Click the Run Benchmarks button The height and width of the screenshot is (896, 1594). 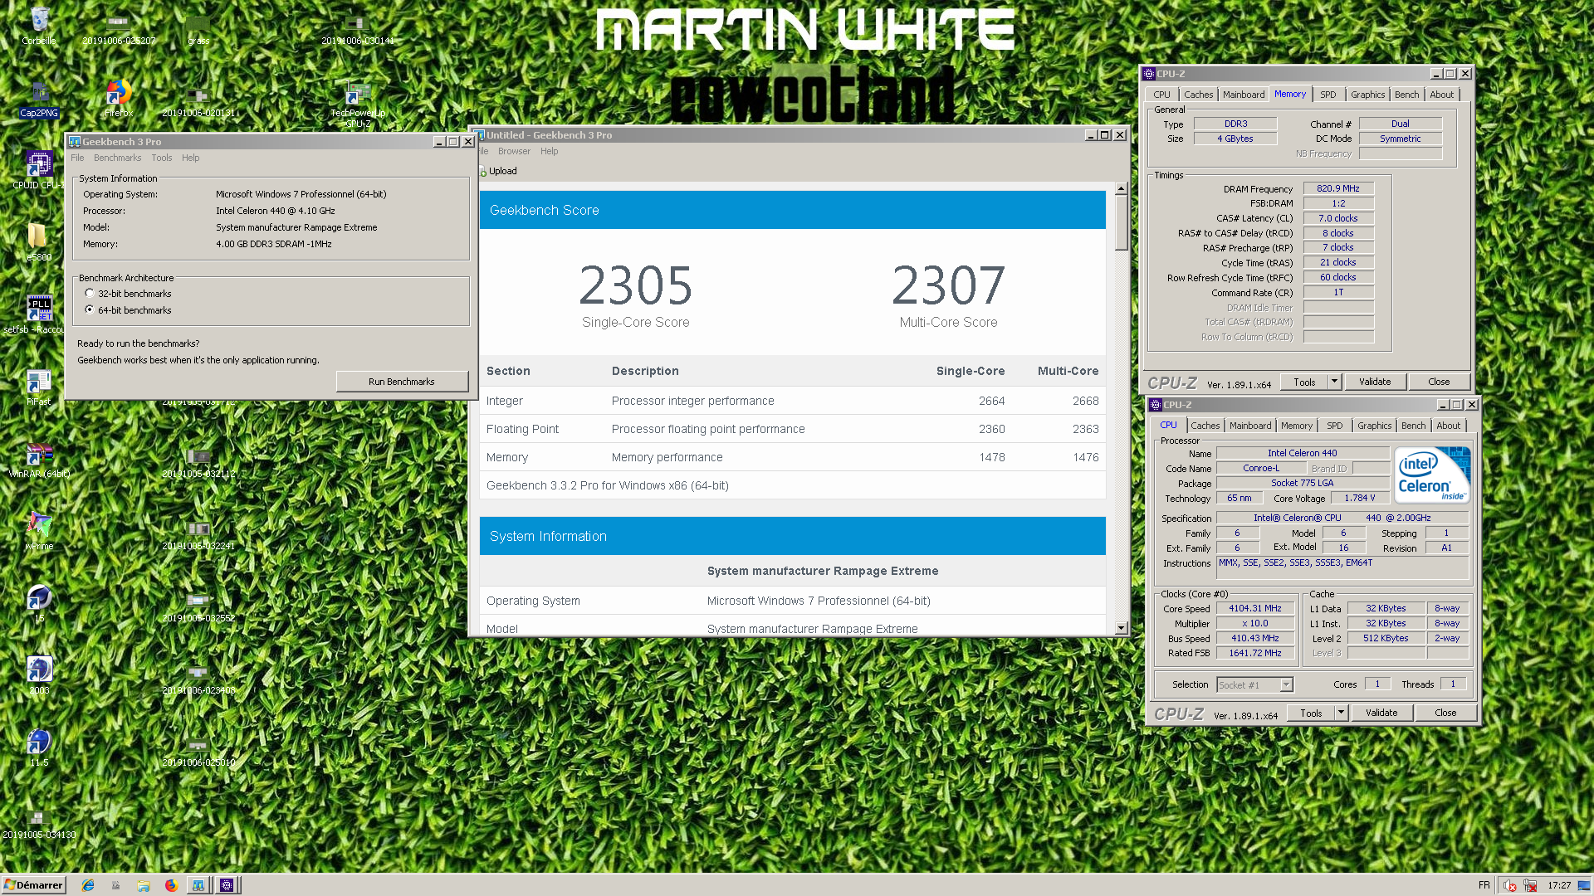point(402,382)
